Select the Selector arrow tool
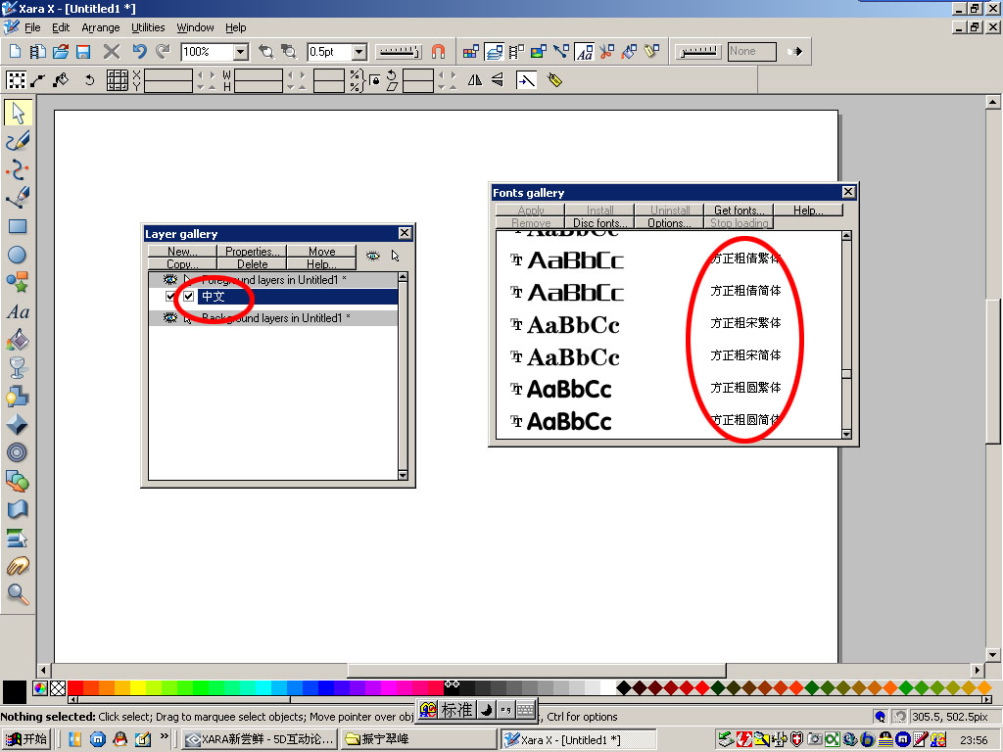 (18, 113)
